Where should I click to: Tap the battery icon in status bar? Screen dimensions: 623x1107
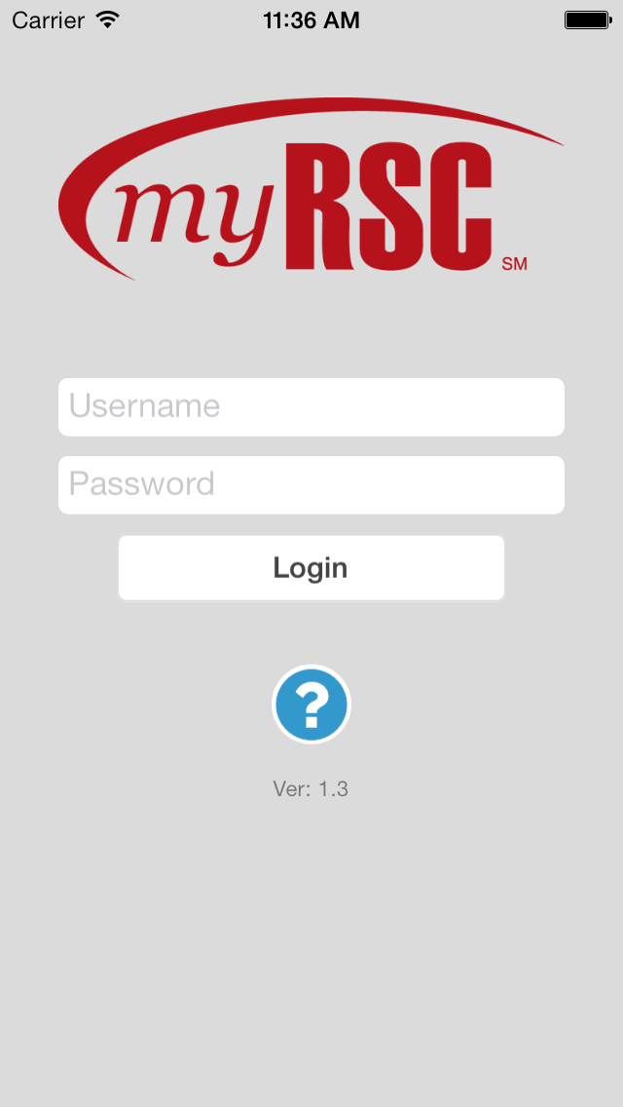tap(588, 19)
